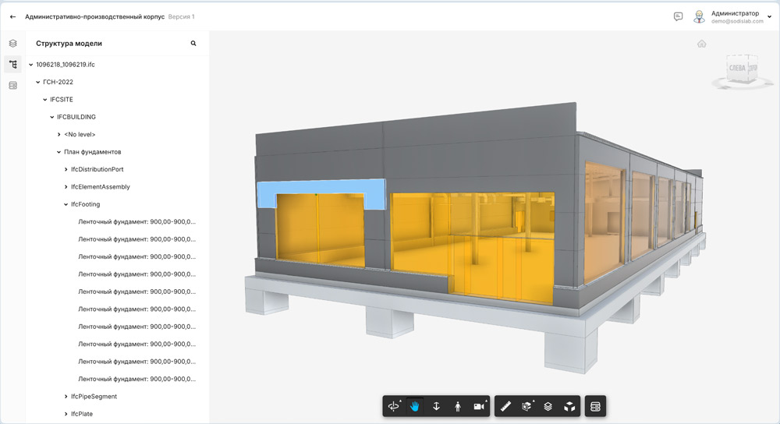Select the План фундаментов label
Screen dimensions: 780x424
[x=93, y=152]
